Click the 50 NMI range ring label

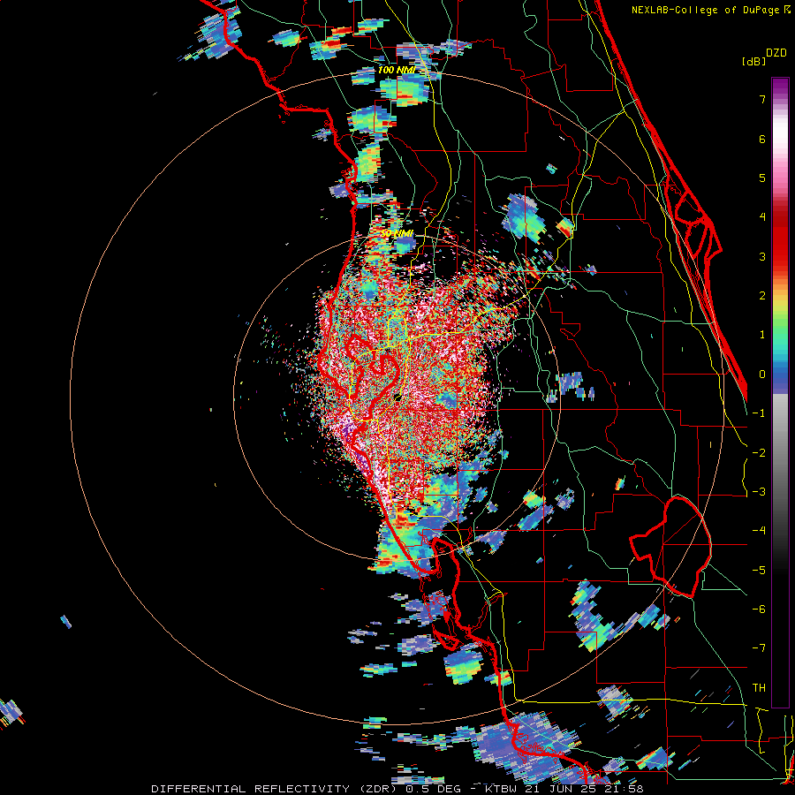(397, 233)
